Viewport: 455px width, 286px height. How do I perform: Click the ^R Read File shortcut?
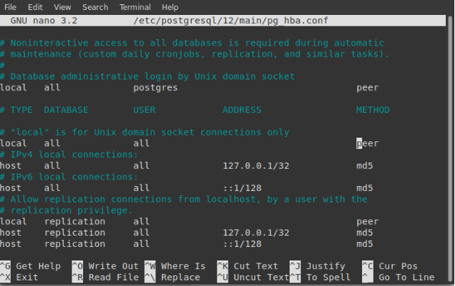click(105, 277)
